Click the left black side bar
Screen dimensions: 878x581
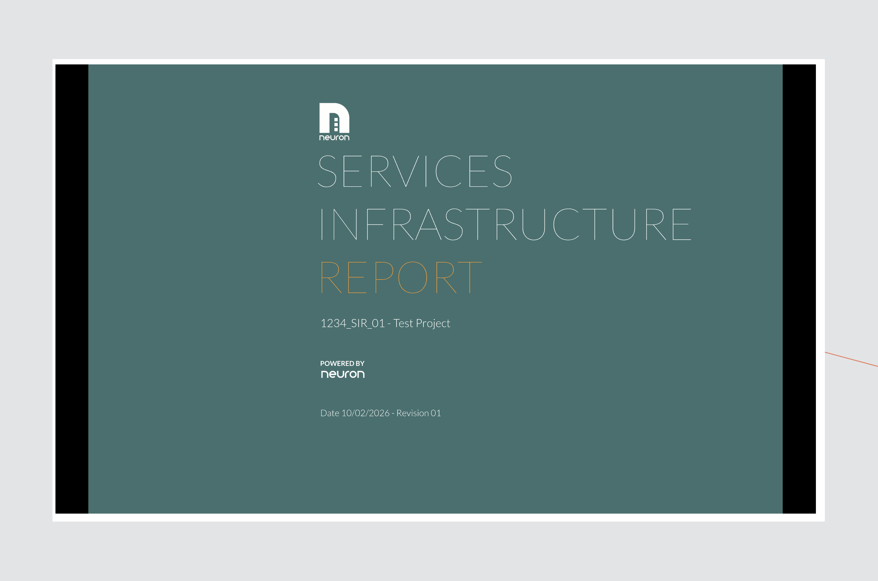point(71,289)
